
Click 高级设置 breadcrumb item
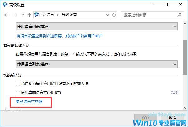click(69, 15)
